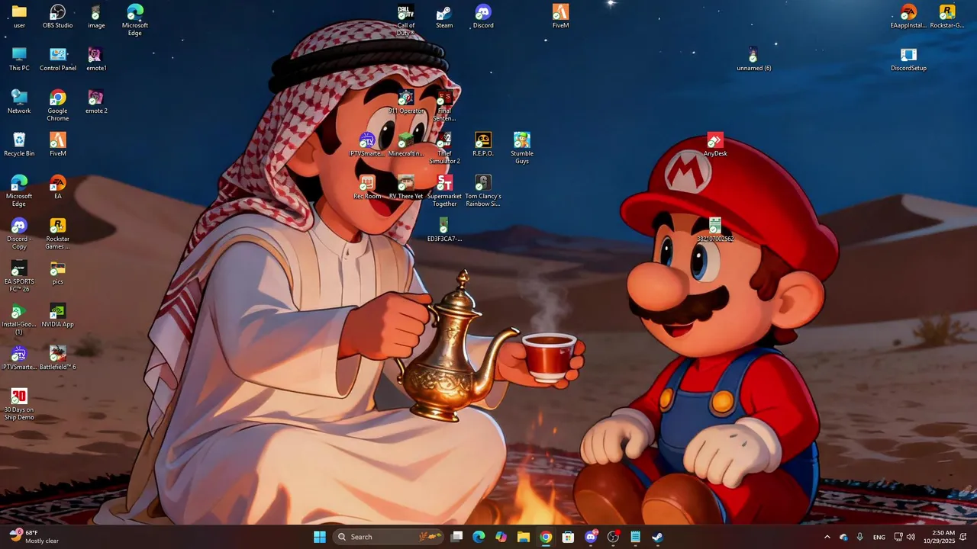Viewport: 977px width, 549px height.
Task: Open the R.E.P.O. game icon
Action: click(x=483, y=144)
